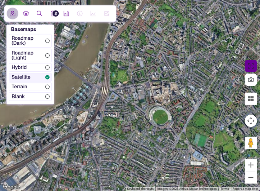
Task: Click Report a map error link
Action: (x=245, y=189)
